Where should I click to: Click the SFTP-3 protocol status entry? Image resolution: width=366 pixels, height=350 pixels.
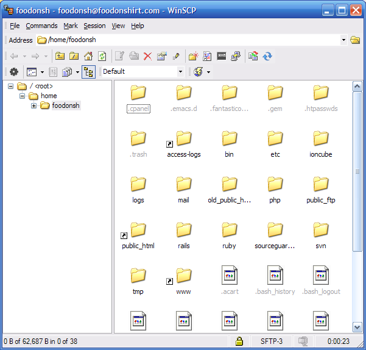pos(271,341)
